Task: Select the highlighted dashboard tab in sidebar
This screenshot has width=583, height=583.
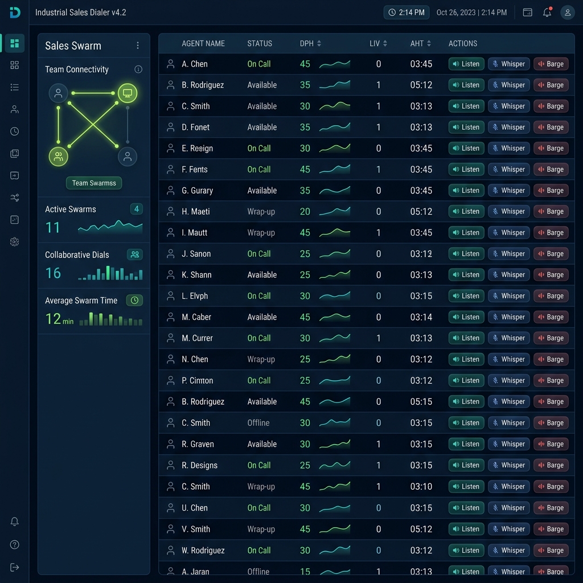Action: [15, 44]
